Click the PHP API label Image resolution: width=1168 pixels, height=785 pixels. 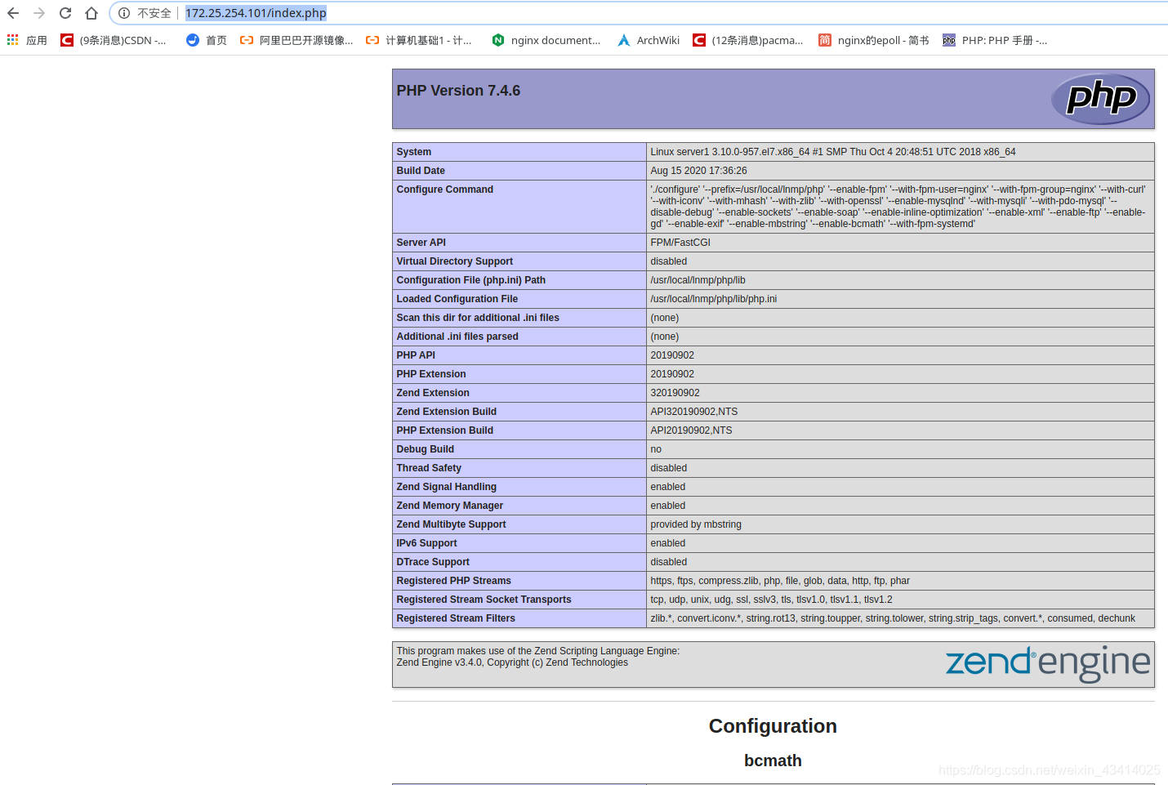[416, 355]
